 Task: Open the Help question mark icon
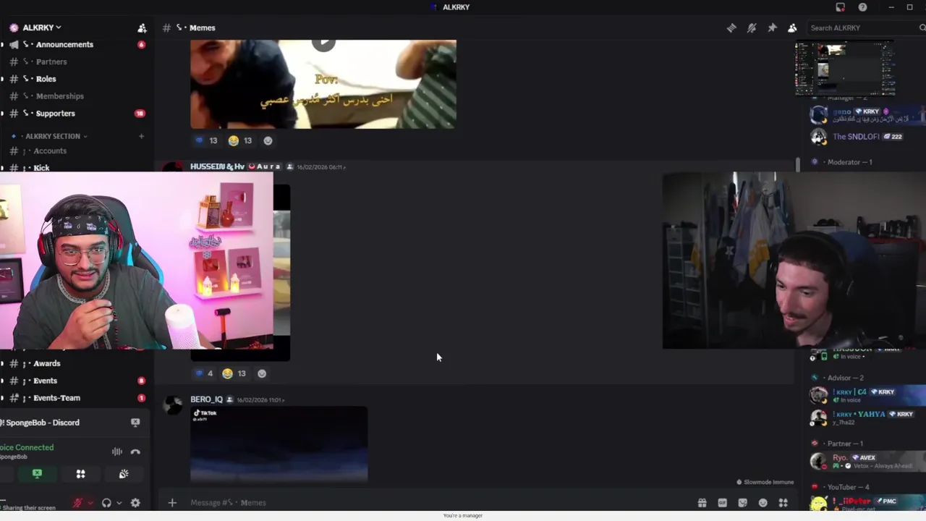coord(862,7)
